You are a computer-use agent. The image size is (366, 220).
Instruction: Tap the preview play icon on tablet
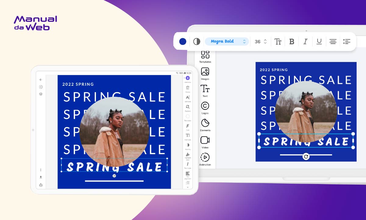41,87
